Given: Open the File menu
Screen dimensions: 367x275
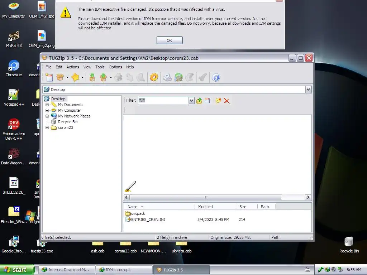Looking at the screenshot, I should (x=48, y=67).
